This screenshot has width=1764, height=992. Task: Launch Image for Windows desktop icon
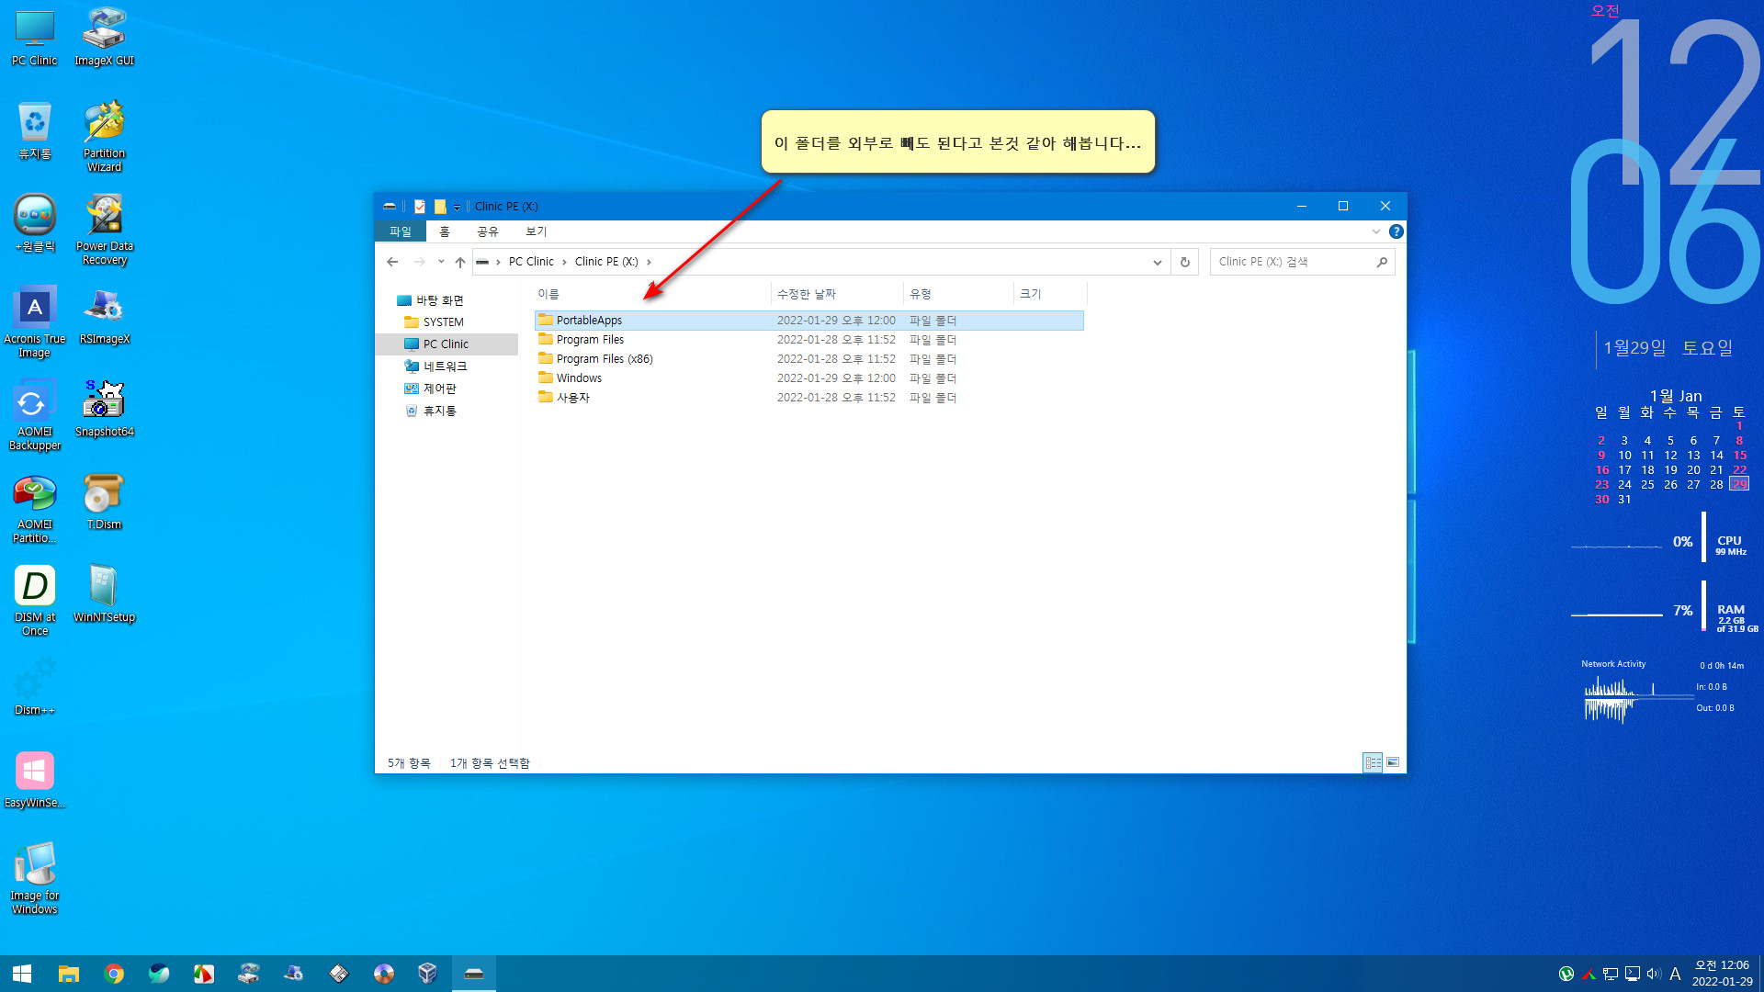click(34, 879)
